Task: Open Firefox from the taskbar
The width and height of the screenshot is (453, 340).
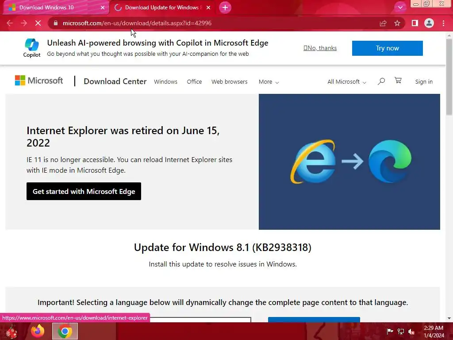Action: click(38, 331)
